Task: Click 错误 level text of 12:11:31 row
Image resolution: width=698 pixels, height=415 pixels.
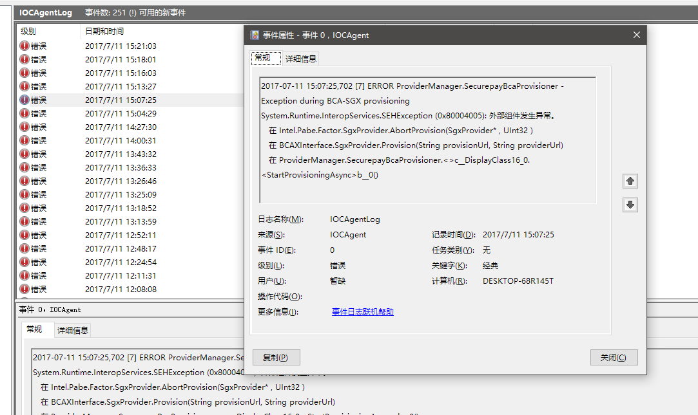Action: (39, 275)
